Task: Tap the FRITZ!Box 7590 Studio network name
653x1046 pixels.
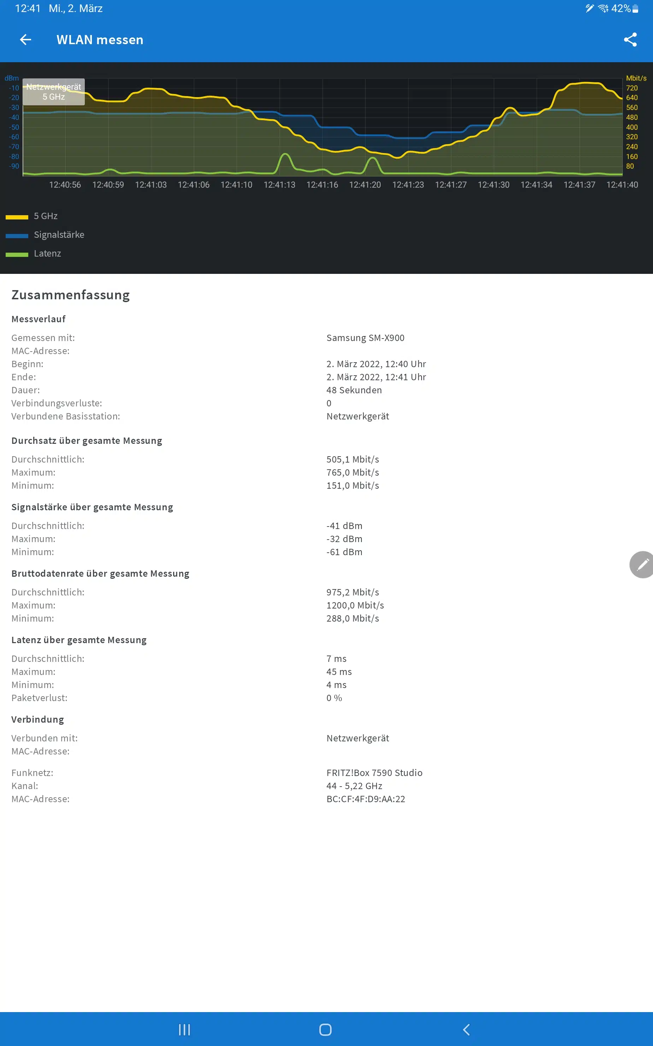Action: (374, 772)
